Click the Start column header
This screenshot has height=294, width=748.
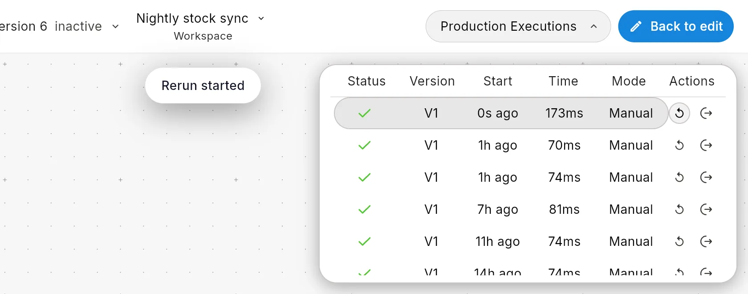(498, 81)
